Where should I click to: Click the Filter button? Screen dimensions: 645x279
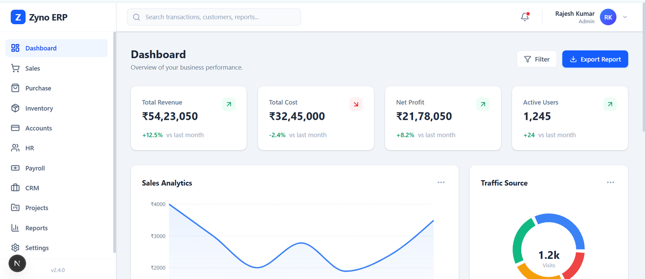click(537, 59)
